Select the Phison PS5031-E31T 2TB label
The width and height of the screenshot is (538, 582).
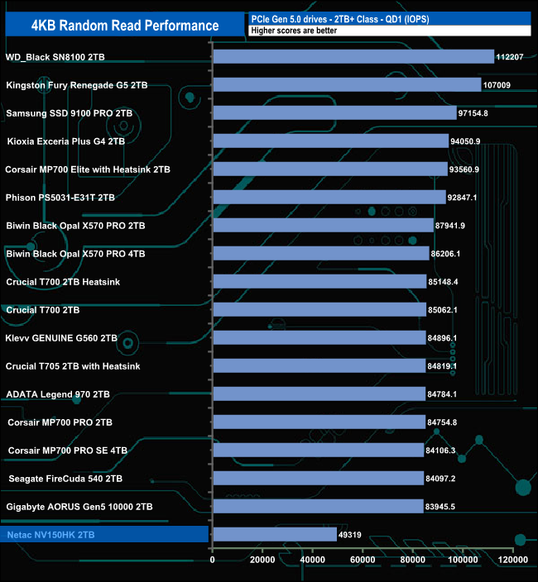[x=60, y=198]
